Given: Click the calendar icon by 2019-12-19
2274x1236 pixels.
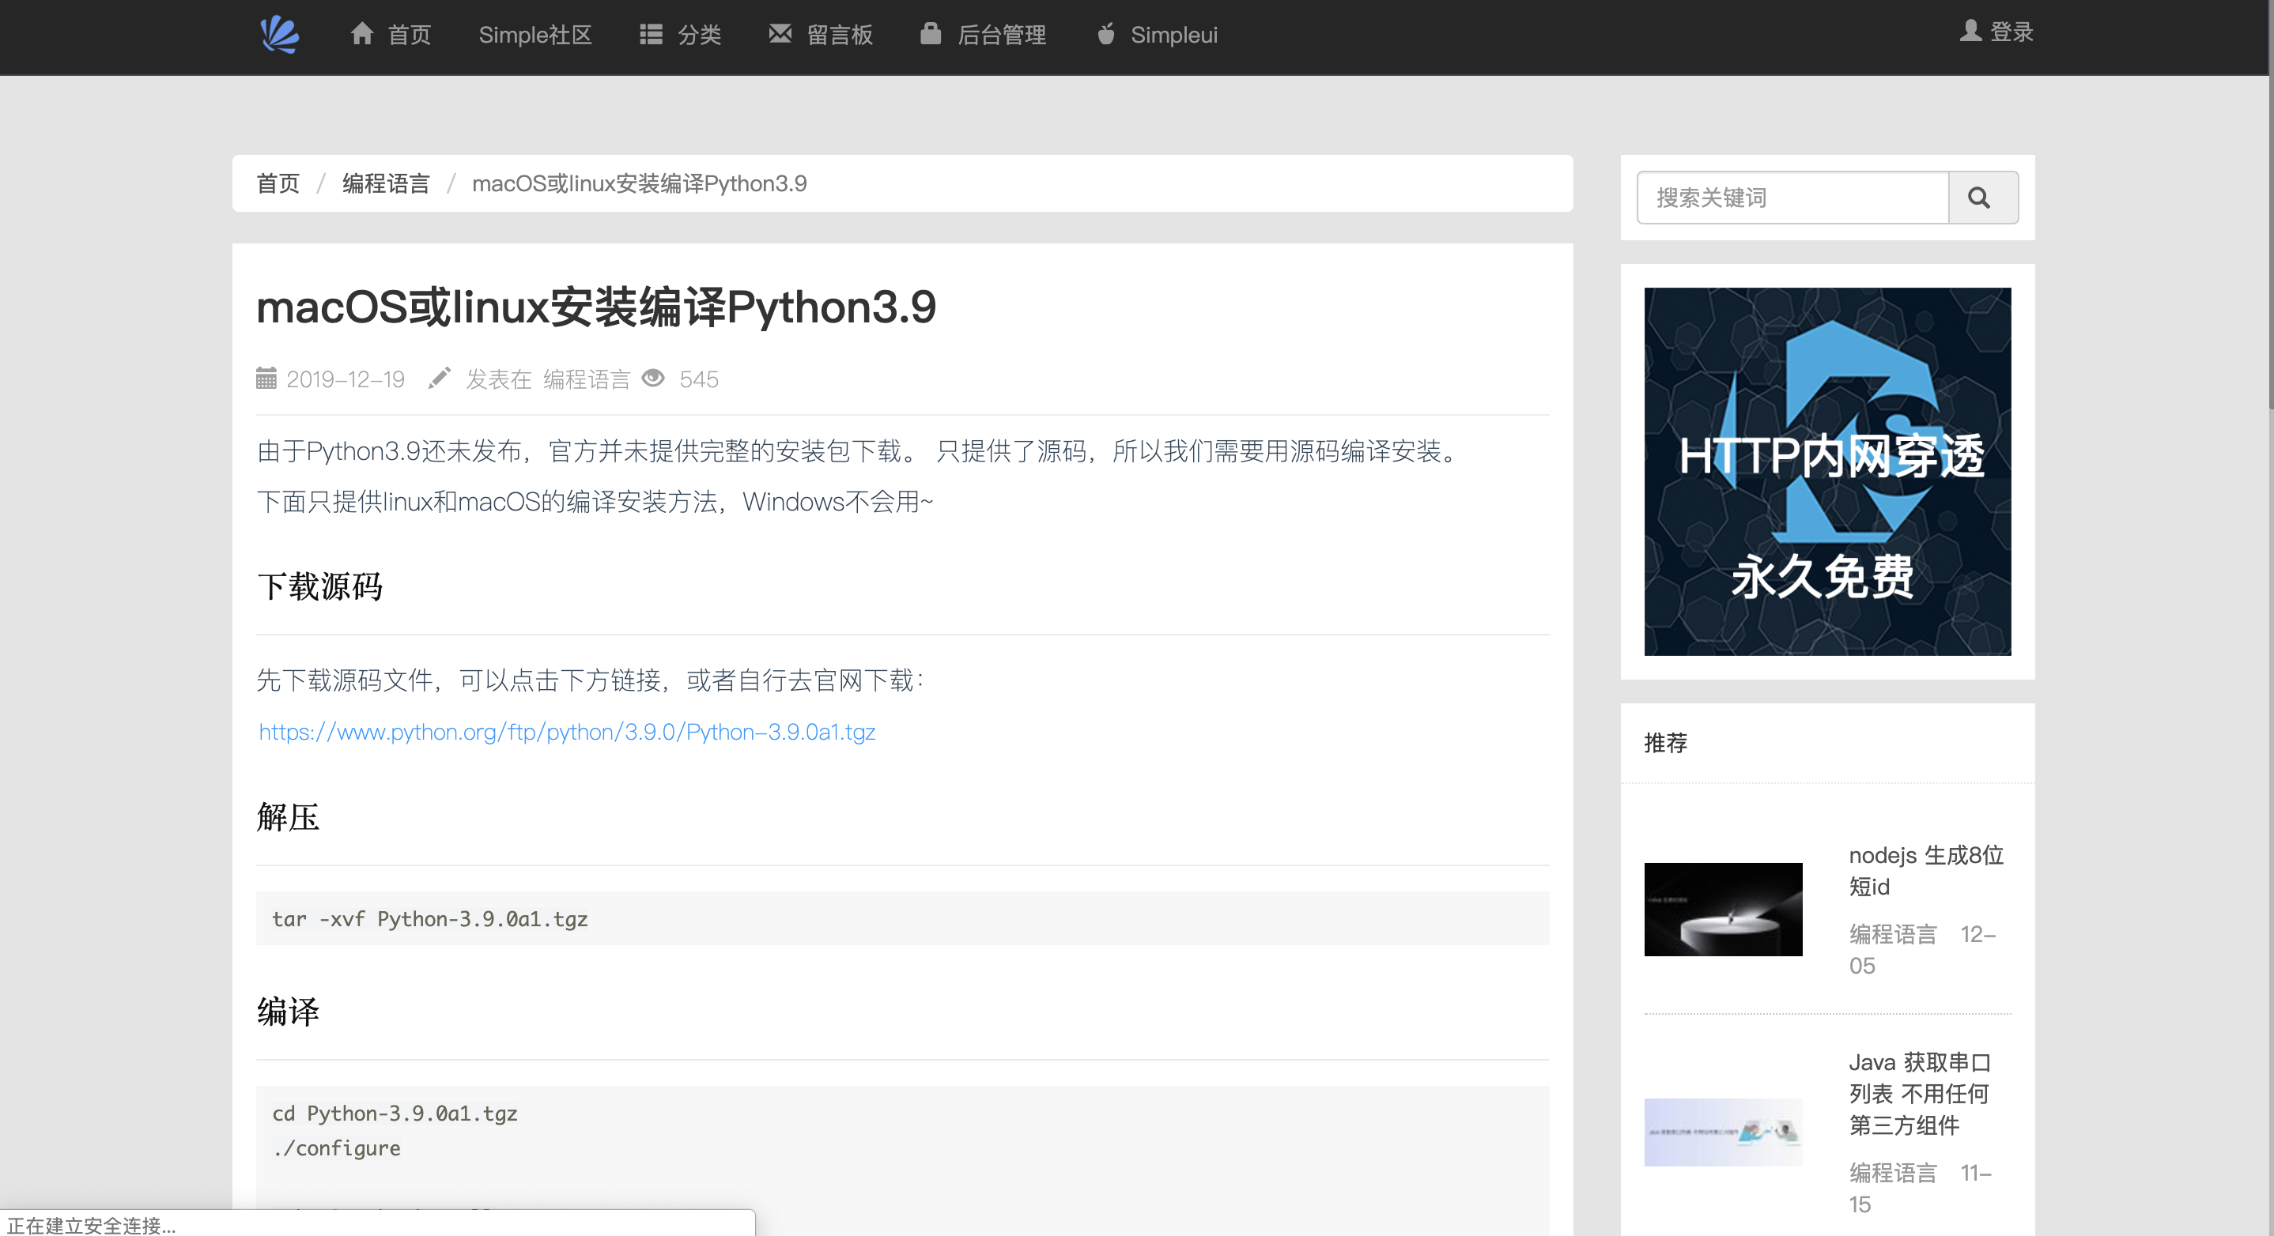Looking at the screenshot, I should click(x=266, y=379).
